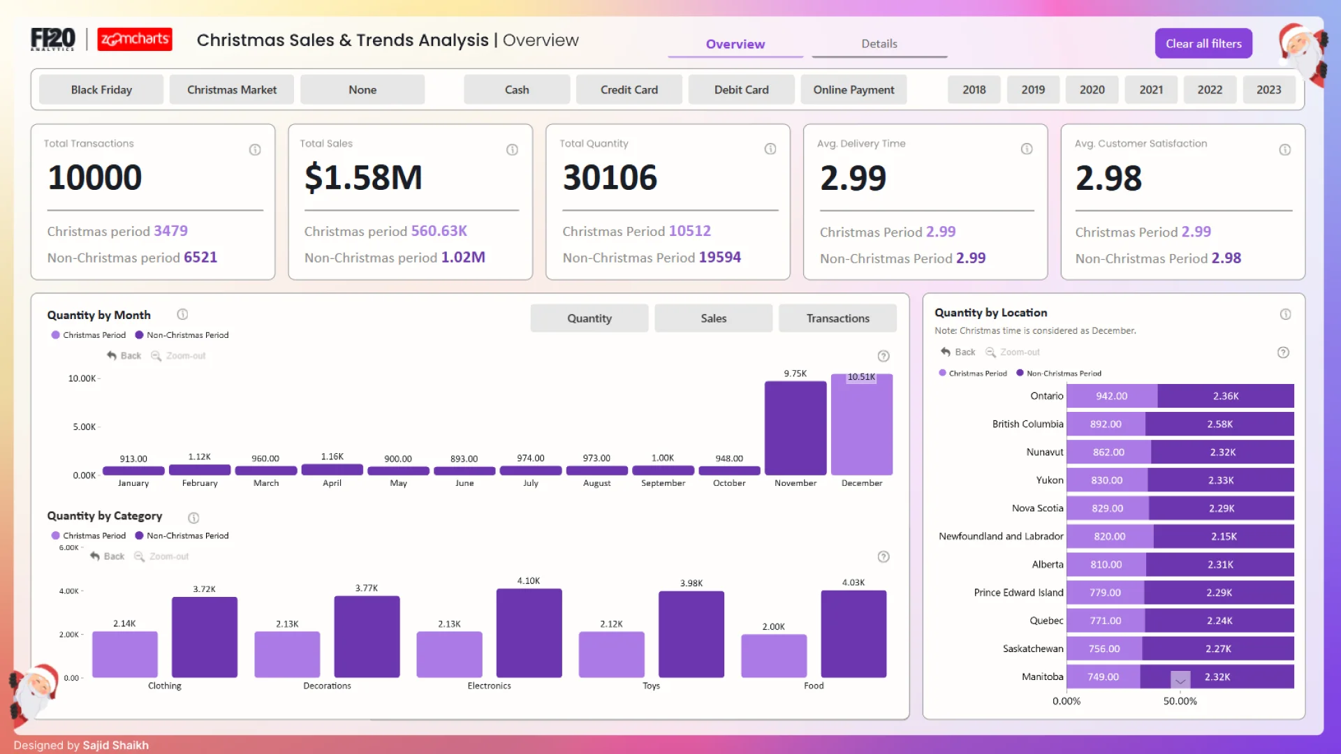Click British Columbia 2.58K segment
This screenshot has height=754, width=1341.
1219,424
